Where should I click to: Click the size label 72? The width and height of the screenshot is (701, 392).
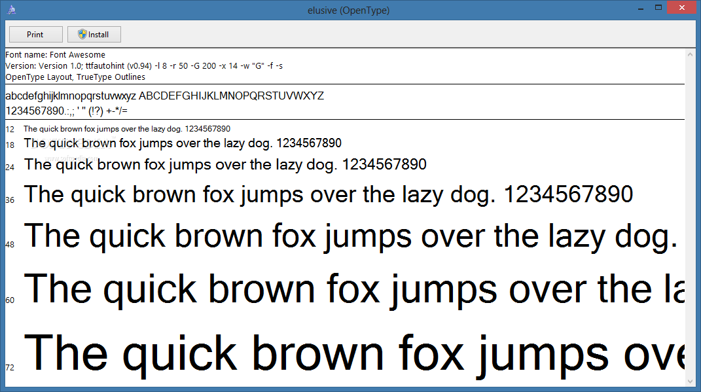[10, 367]
